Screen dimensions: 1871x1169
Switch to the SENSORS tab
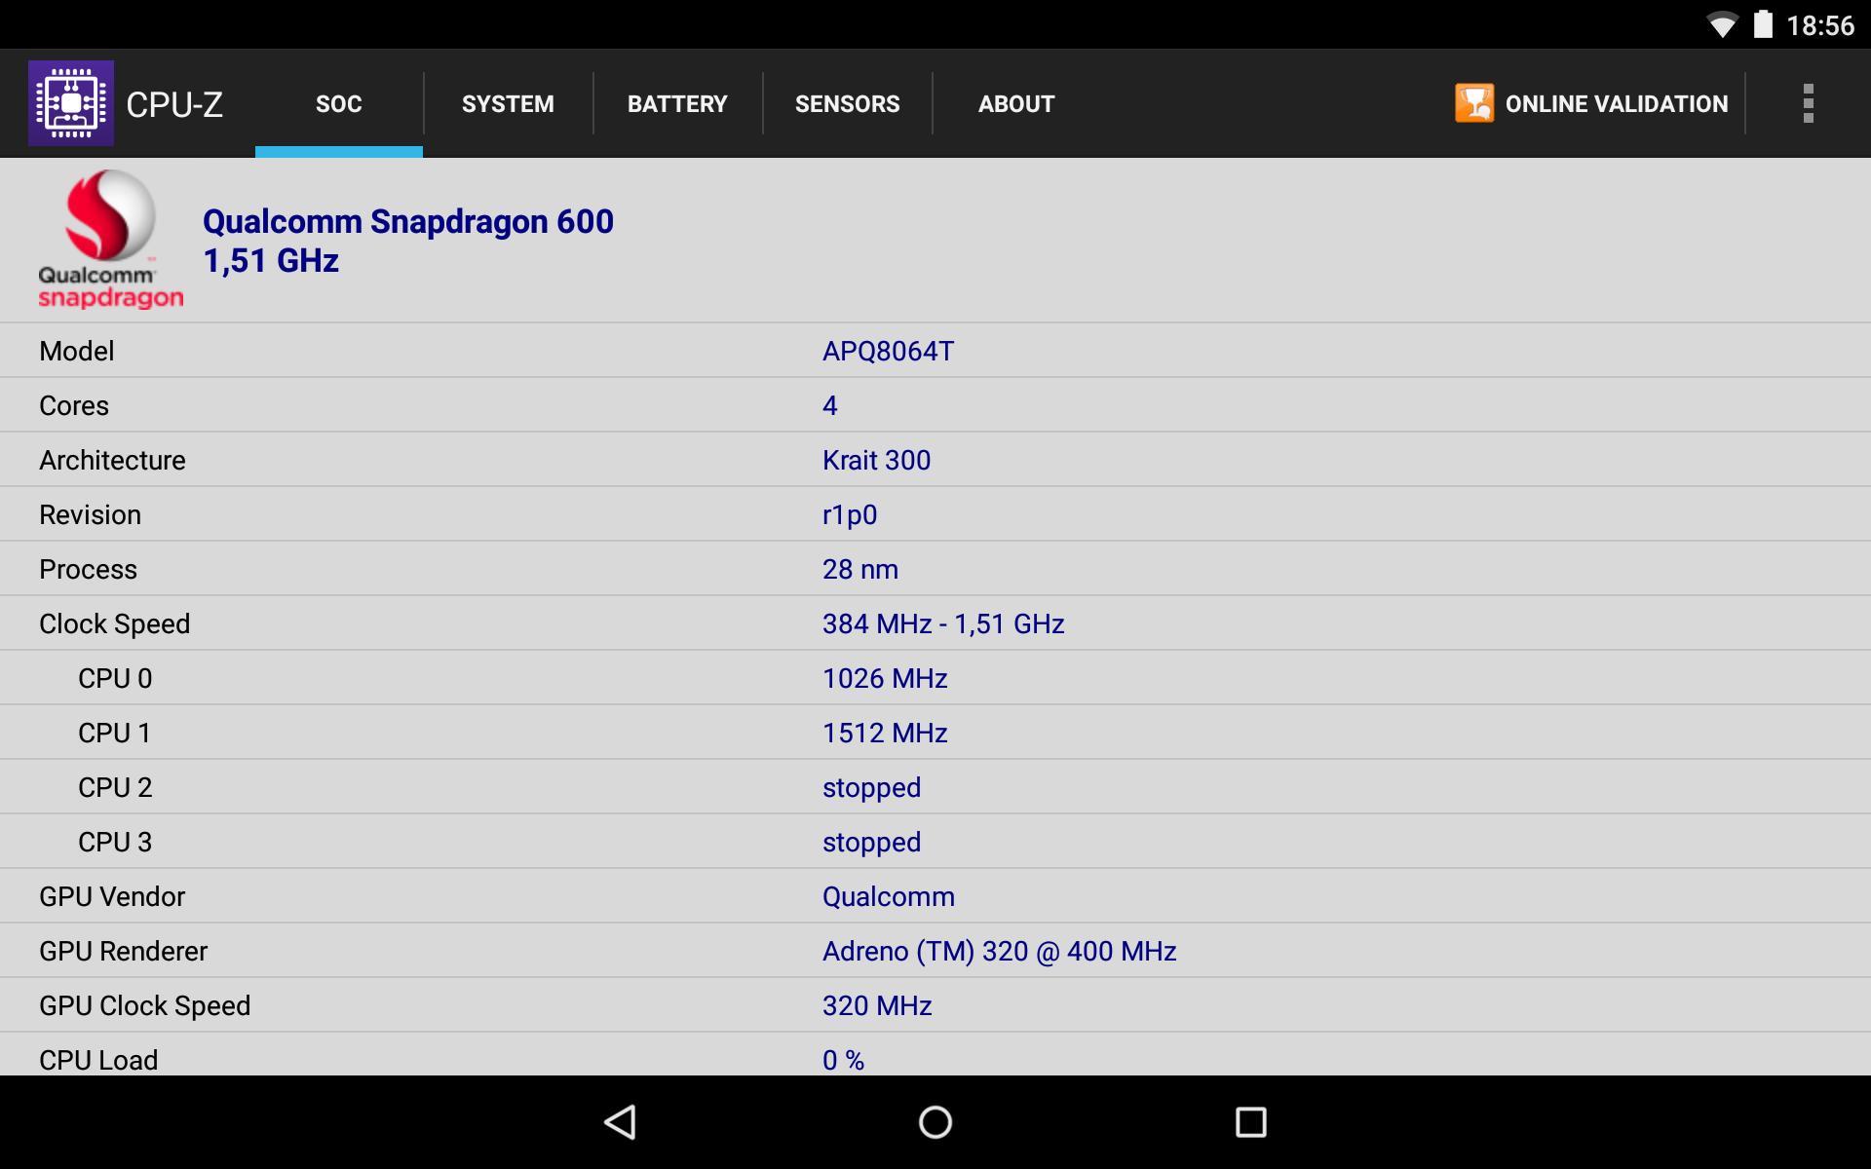click(x=847, y=103)
